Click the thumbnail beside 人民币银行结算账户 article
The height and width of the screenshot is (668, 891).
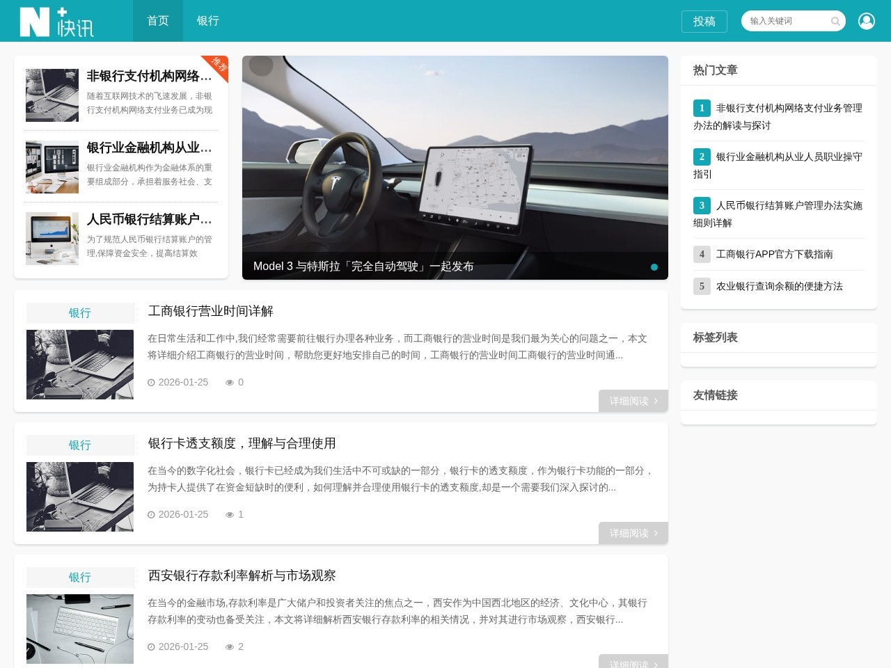(x=52, y=239)
